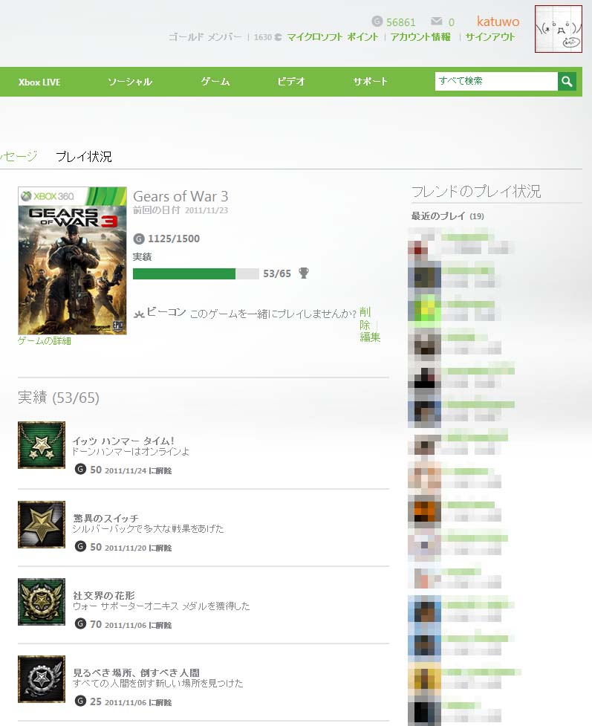Click the messages envelope icon
The width and height of the screenshot is (592, 726).
(x=436, y=22)
